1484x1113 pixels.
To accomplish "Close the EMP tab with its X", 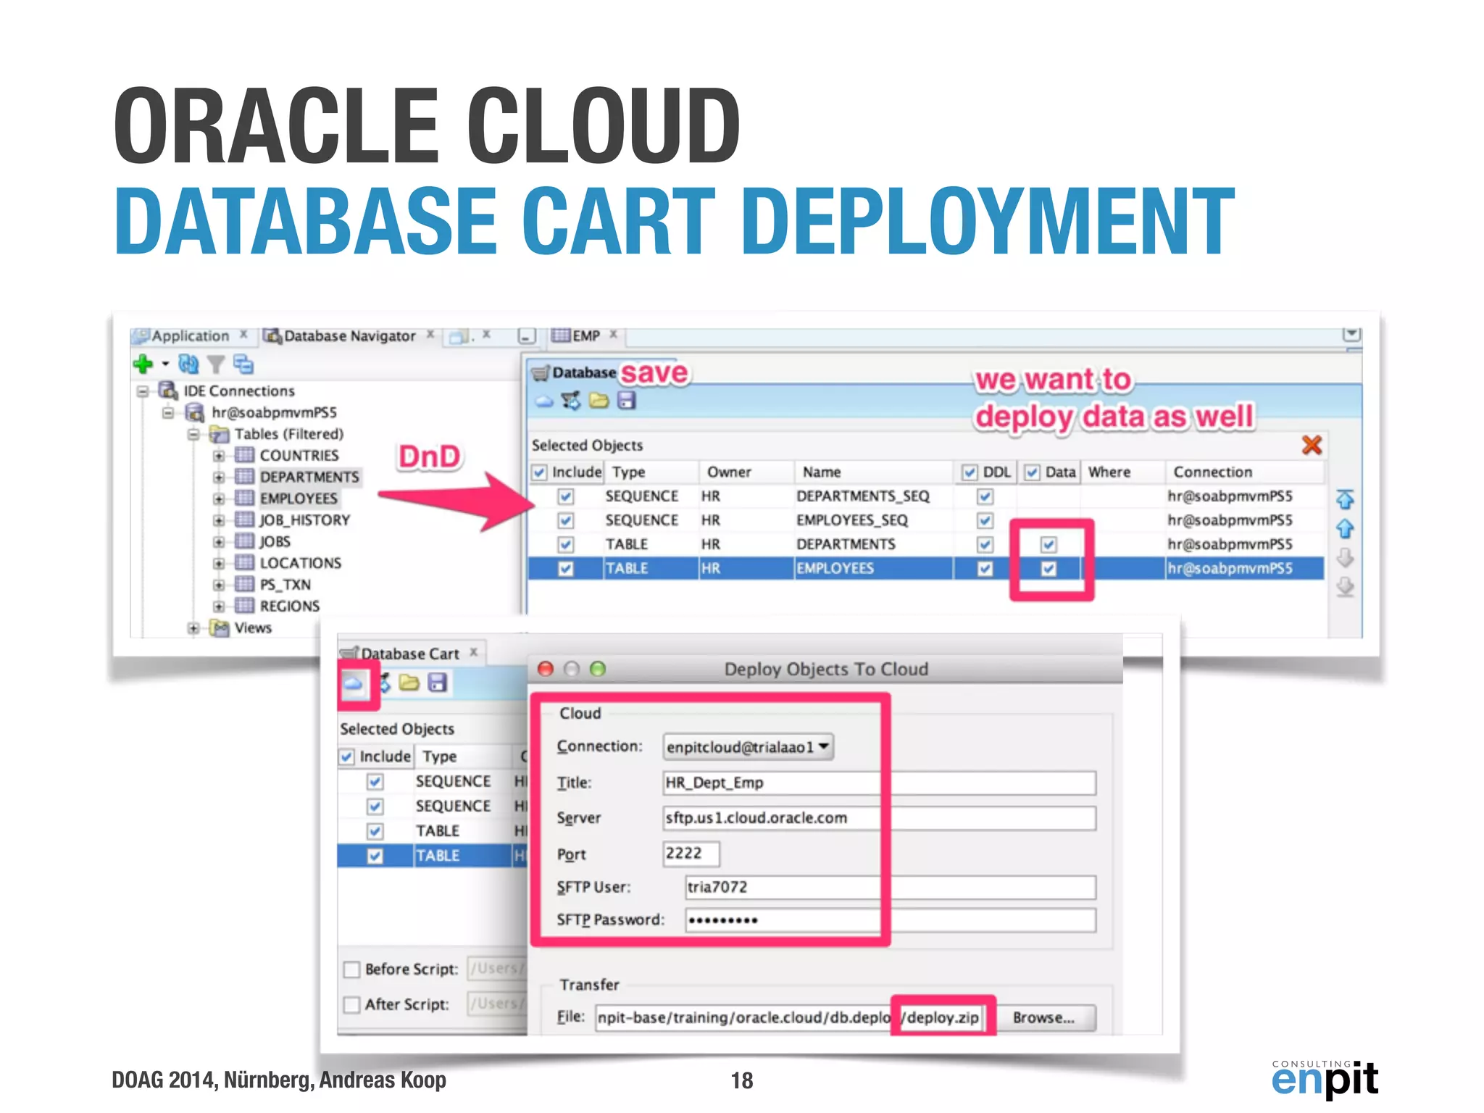I will click(x=613, y=334).
